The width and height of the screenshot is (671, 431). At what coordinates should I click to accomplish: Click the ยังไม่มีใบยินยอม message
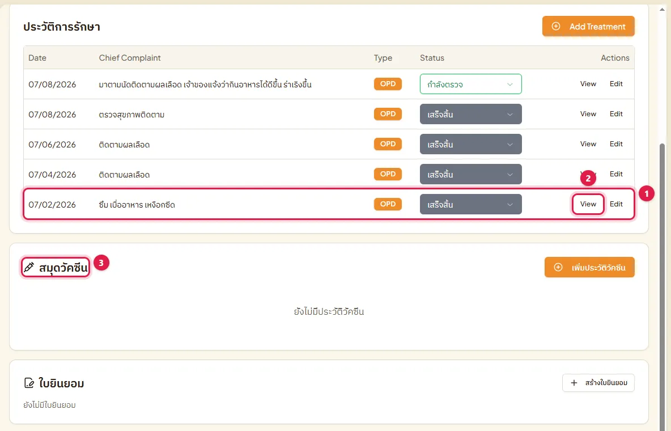49,405
